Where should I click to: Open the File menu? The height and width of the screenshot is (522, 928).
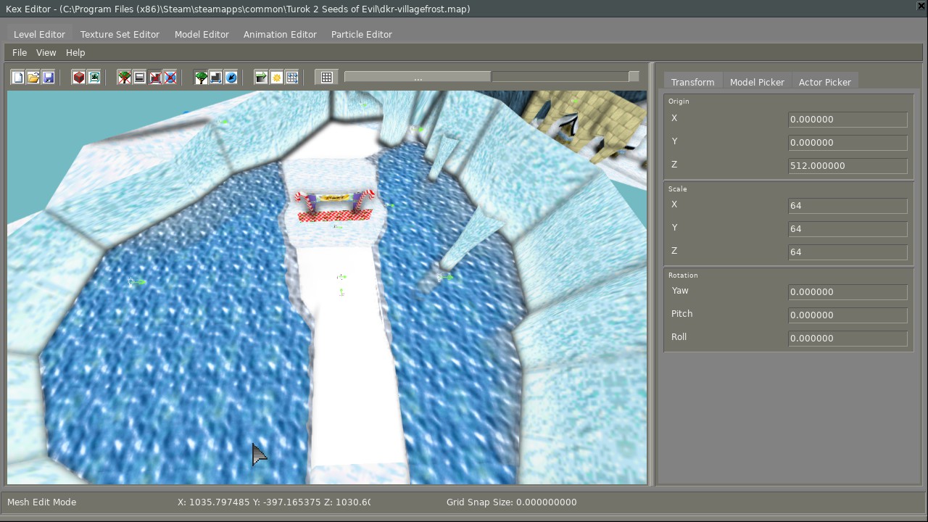(20, 53)
